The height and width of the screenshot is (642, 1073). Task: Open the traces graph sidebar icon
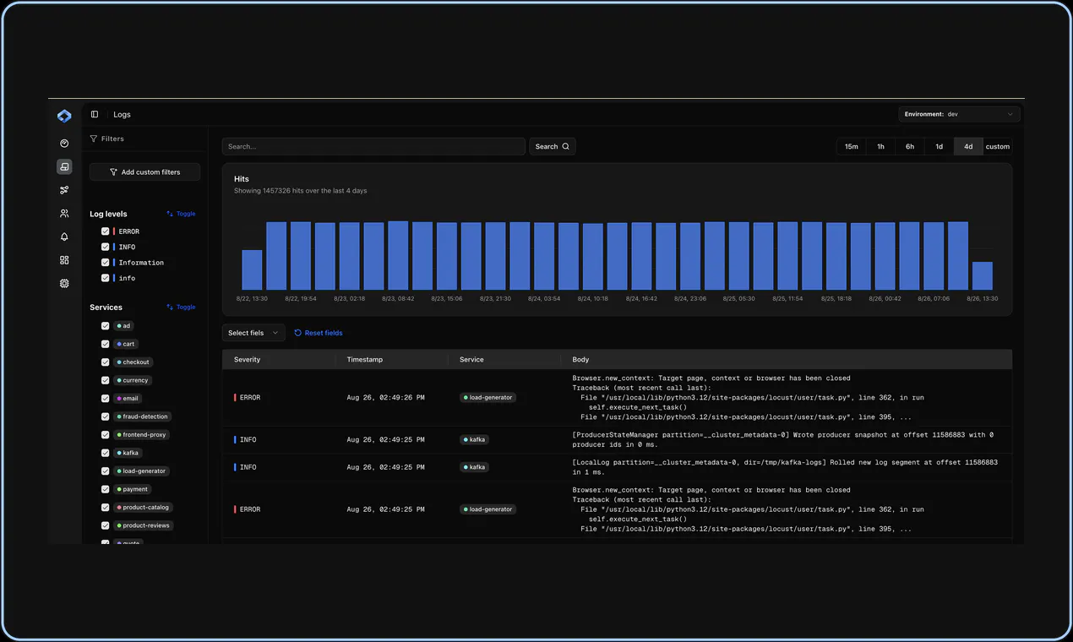pos(64,190)
